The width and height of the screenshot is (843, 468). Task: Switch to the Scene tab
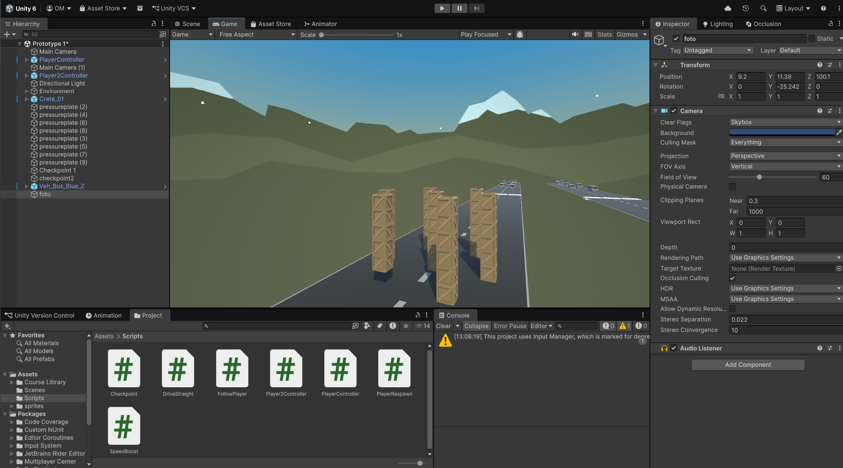click(x=188, y=24)
